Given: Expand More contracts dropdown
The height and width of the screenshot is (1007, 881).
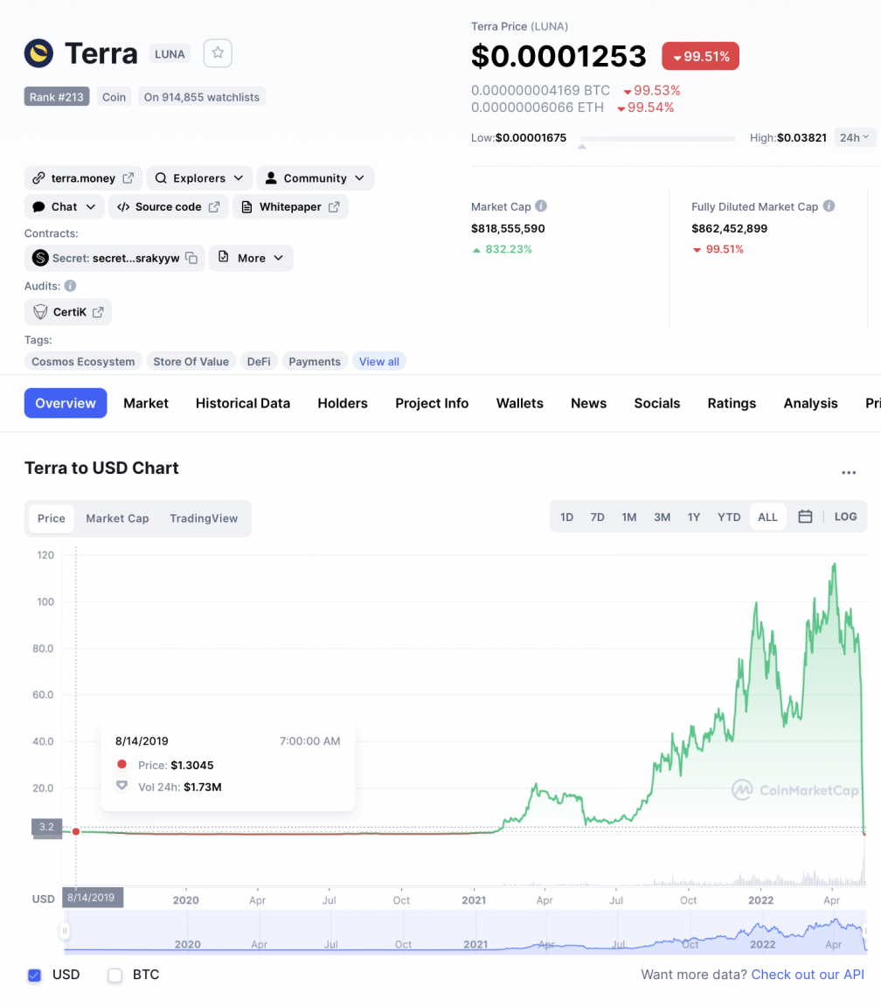Looking at the screenshot, I should [251, 258].
